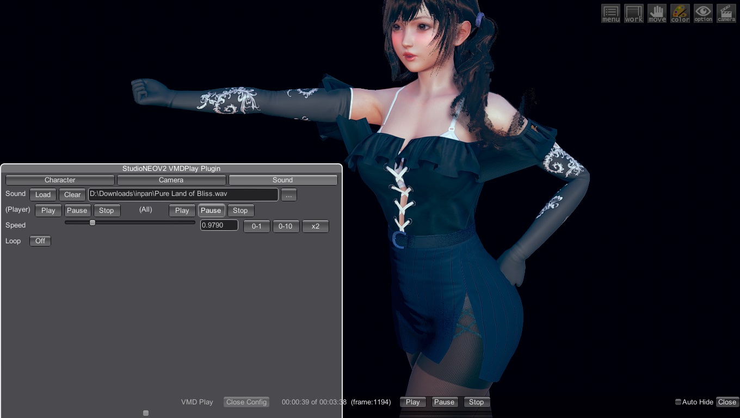
Task: Click the Close Config button
Action: pyautogui.click(x=246, y=402)
